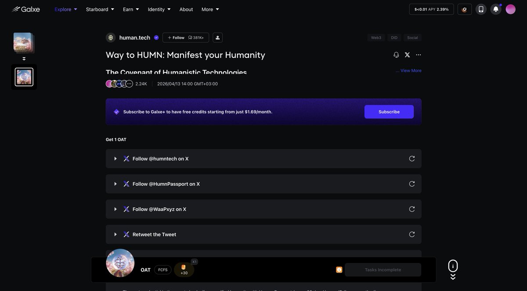Click the Tasks Incomplete button
Image resolution: width=527 pixels, height=291 pixels.
[383, 270]
